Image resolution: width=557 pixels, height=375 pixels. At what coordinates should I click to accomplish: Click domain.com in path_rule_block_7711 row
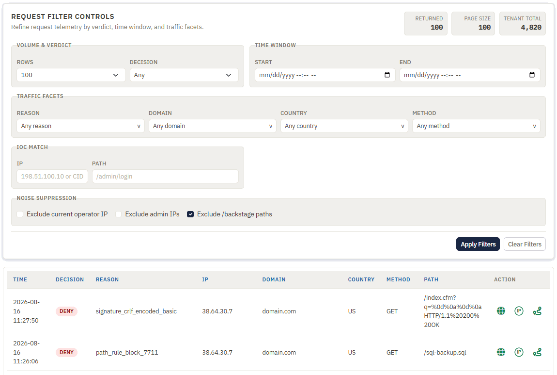(279, 353)
